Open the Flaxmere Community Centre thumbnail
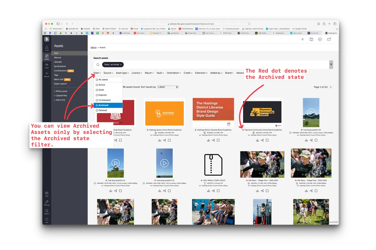The width and height of the screenshot is (376, 250). click(x=262, y=112)
